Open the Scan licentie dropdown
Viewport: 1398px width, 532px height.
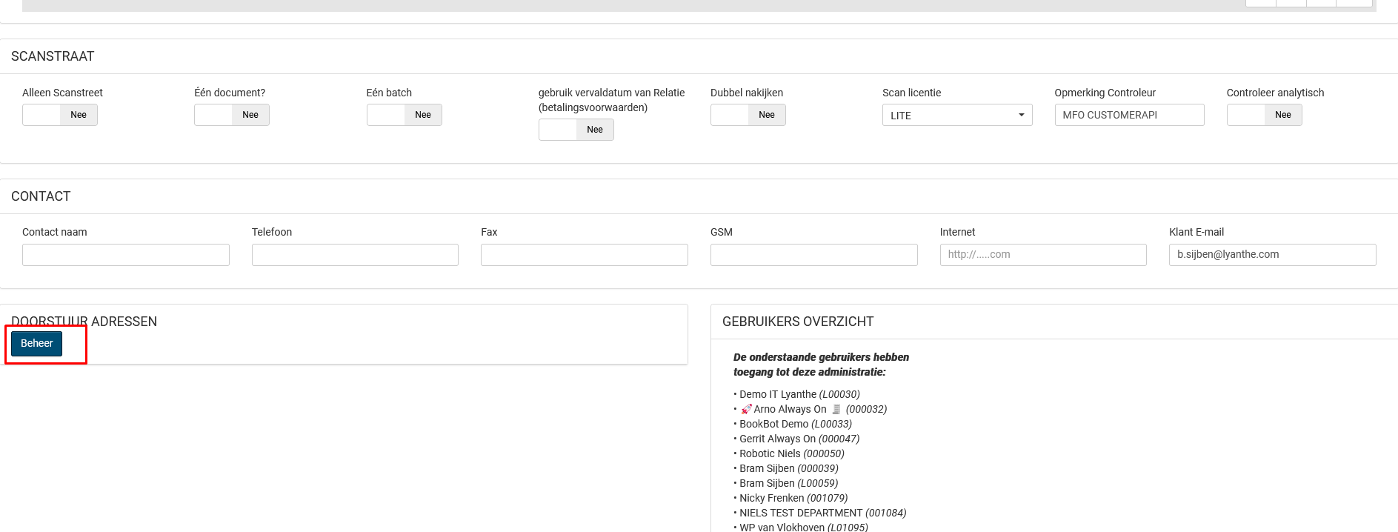956,116
